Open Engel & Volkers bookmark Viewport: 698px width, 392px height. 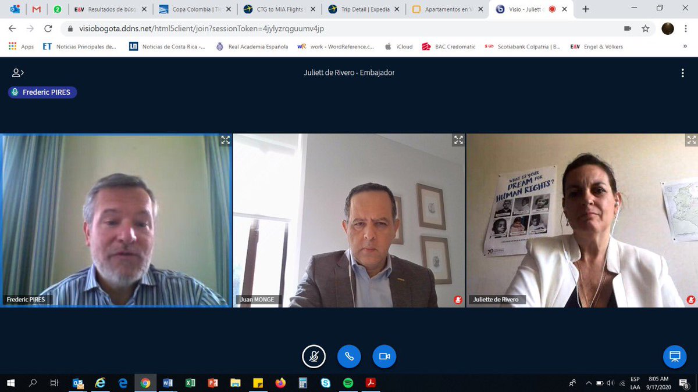[x=596, y=46]
